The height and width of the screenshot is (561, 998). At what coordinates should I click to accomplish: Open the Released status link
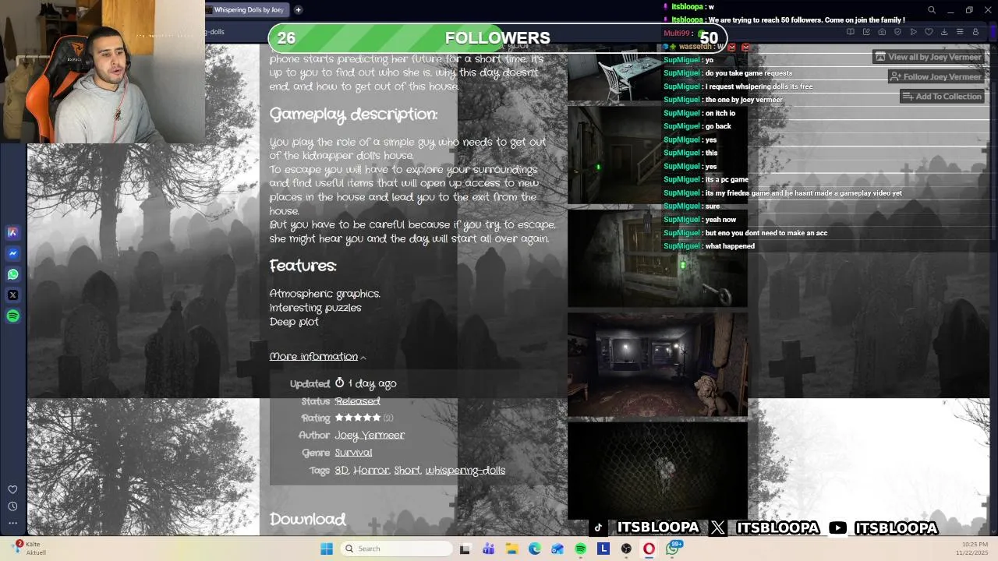point(357,401)
